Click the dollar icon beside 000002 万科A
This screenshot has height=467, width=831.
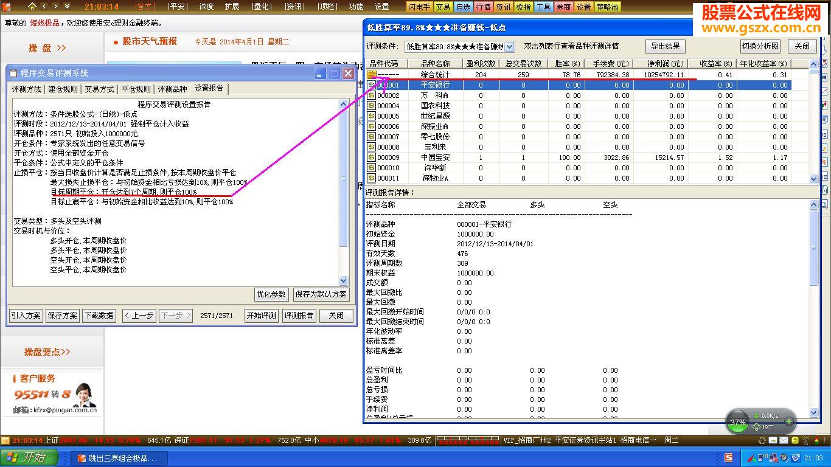coord(371,95)
